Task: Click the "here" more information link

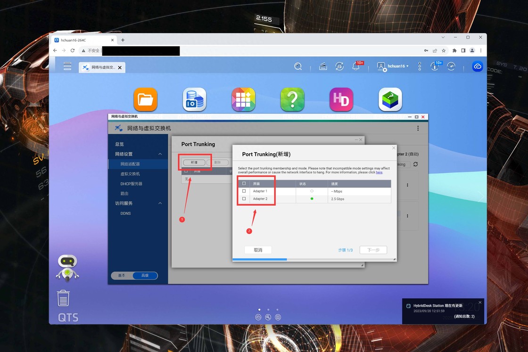Action: (379, 172)
